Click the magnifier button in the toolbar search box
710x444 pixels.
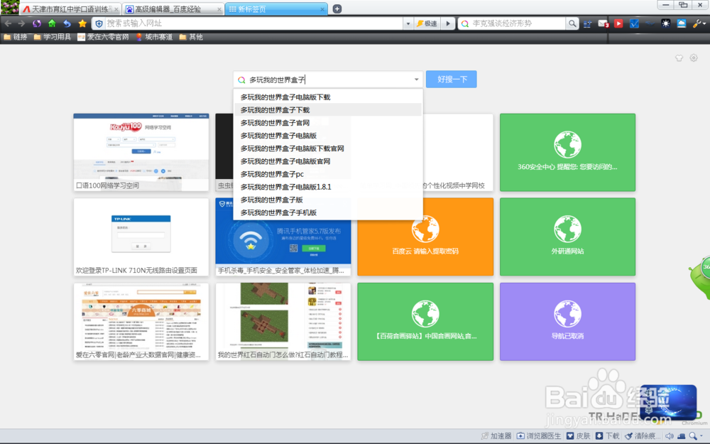572,23
